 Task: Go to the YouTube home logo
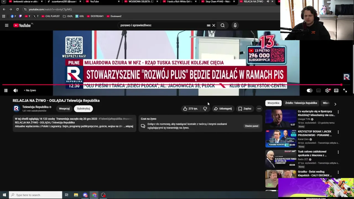coord(22,25)
